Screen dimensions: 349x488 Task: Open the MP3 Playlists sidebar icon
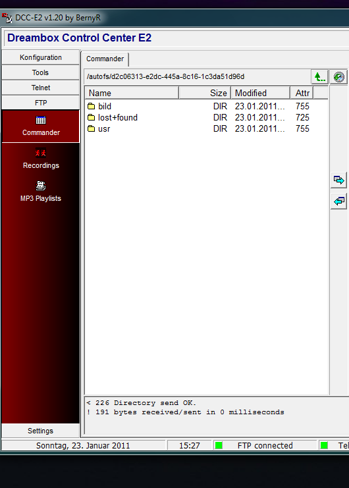41,186
